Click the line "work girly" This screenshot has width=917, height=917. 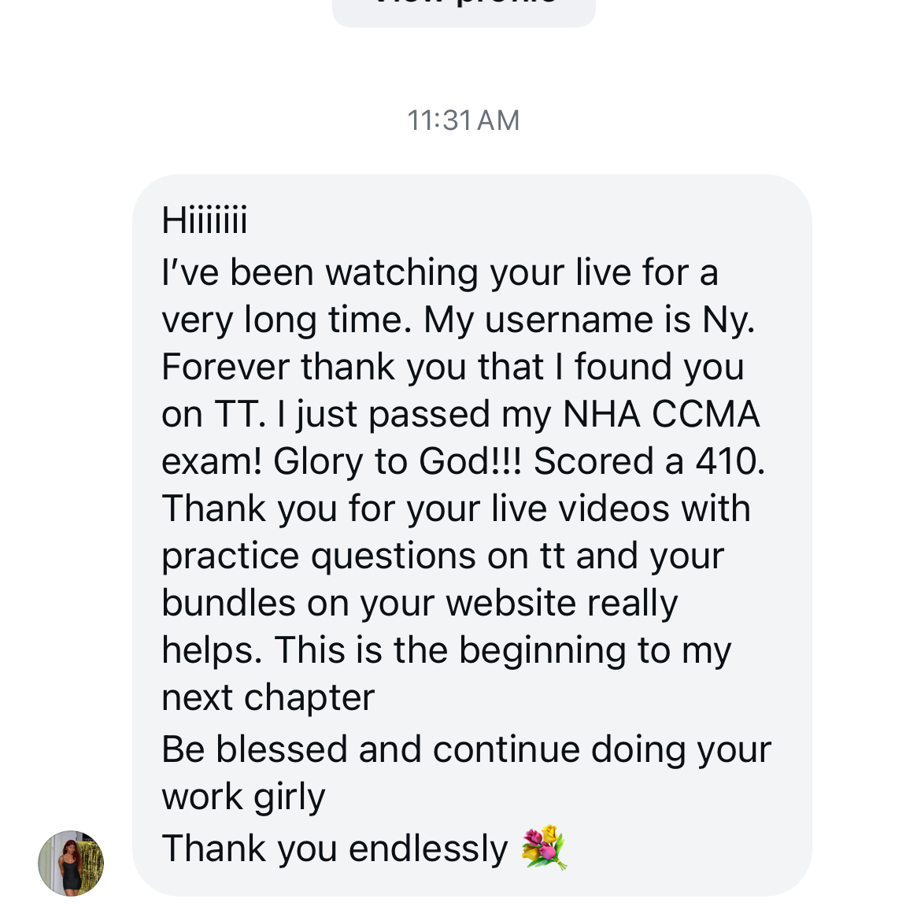click(x=243, y=797)
